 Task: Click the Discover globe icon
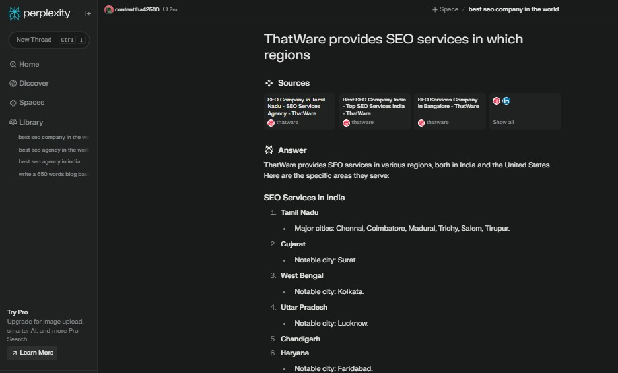[13, 84]
